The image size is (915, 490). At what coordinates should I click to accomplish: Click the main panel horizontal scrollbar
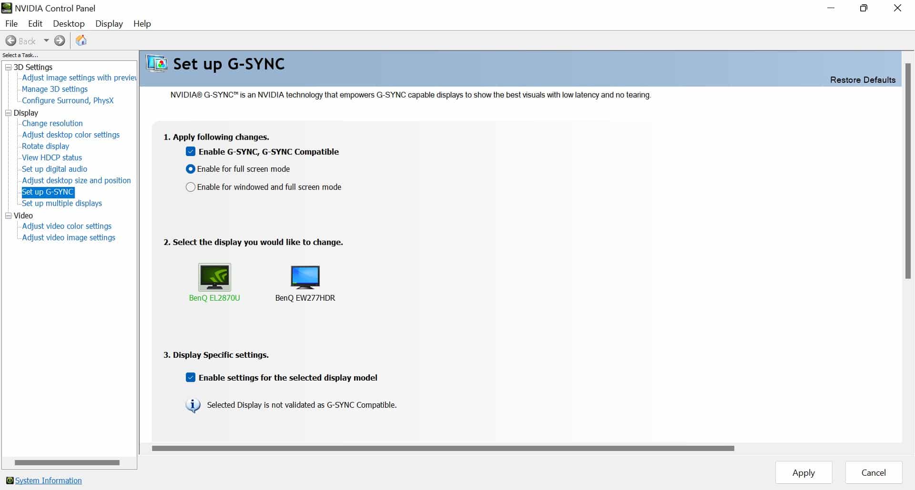coord(443,448)
